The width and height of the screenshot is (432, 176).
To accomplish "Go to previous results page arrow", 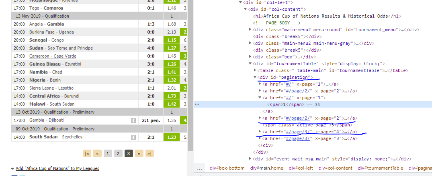I will click(x=97, y=154).
